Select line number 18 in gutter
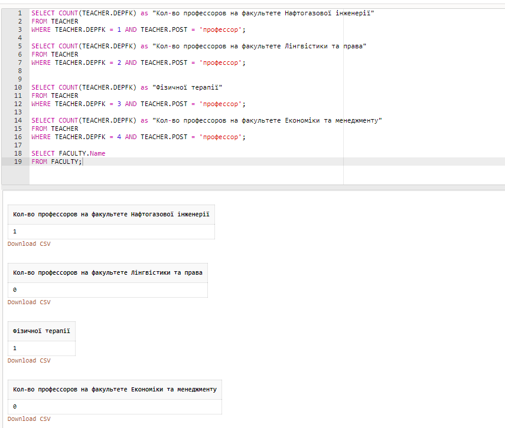 18,153
